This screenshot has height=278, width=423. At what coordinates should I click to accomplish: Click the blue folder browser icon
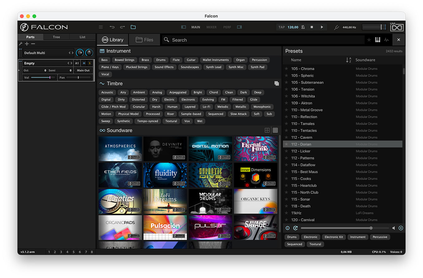133,27
